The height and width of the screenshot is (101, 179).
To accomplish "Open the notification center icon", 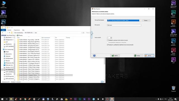I will pos(175,99).
